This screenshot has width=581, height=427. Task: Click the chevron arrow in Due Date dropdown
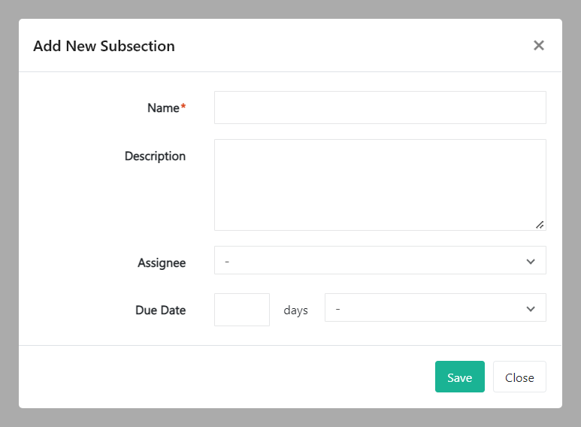(x=531, y=309)
